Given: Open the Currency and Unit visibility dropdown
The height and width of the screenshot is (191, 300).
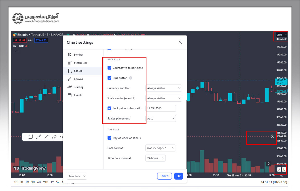Looking at the screenshot, I should 164,88.
